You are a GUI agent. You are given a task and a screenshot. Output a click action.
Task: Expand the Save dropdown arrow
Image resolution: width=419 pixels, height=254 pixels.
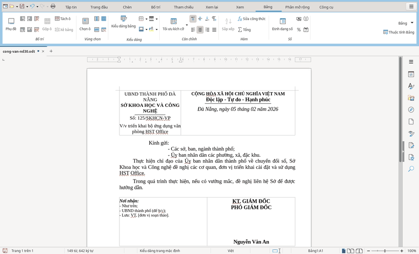[x=27, y=6]
